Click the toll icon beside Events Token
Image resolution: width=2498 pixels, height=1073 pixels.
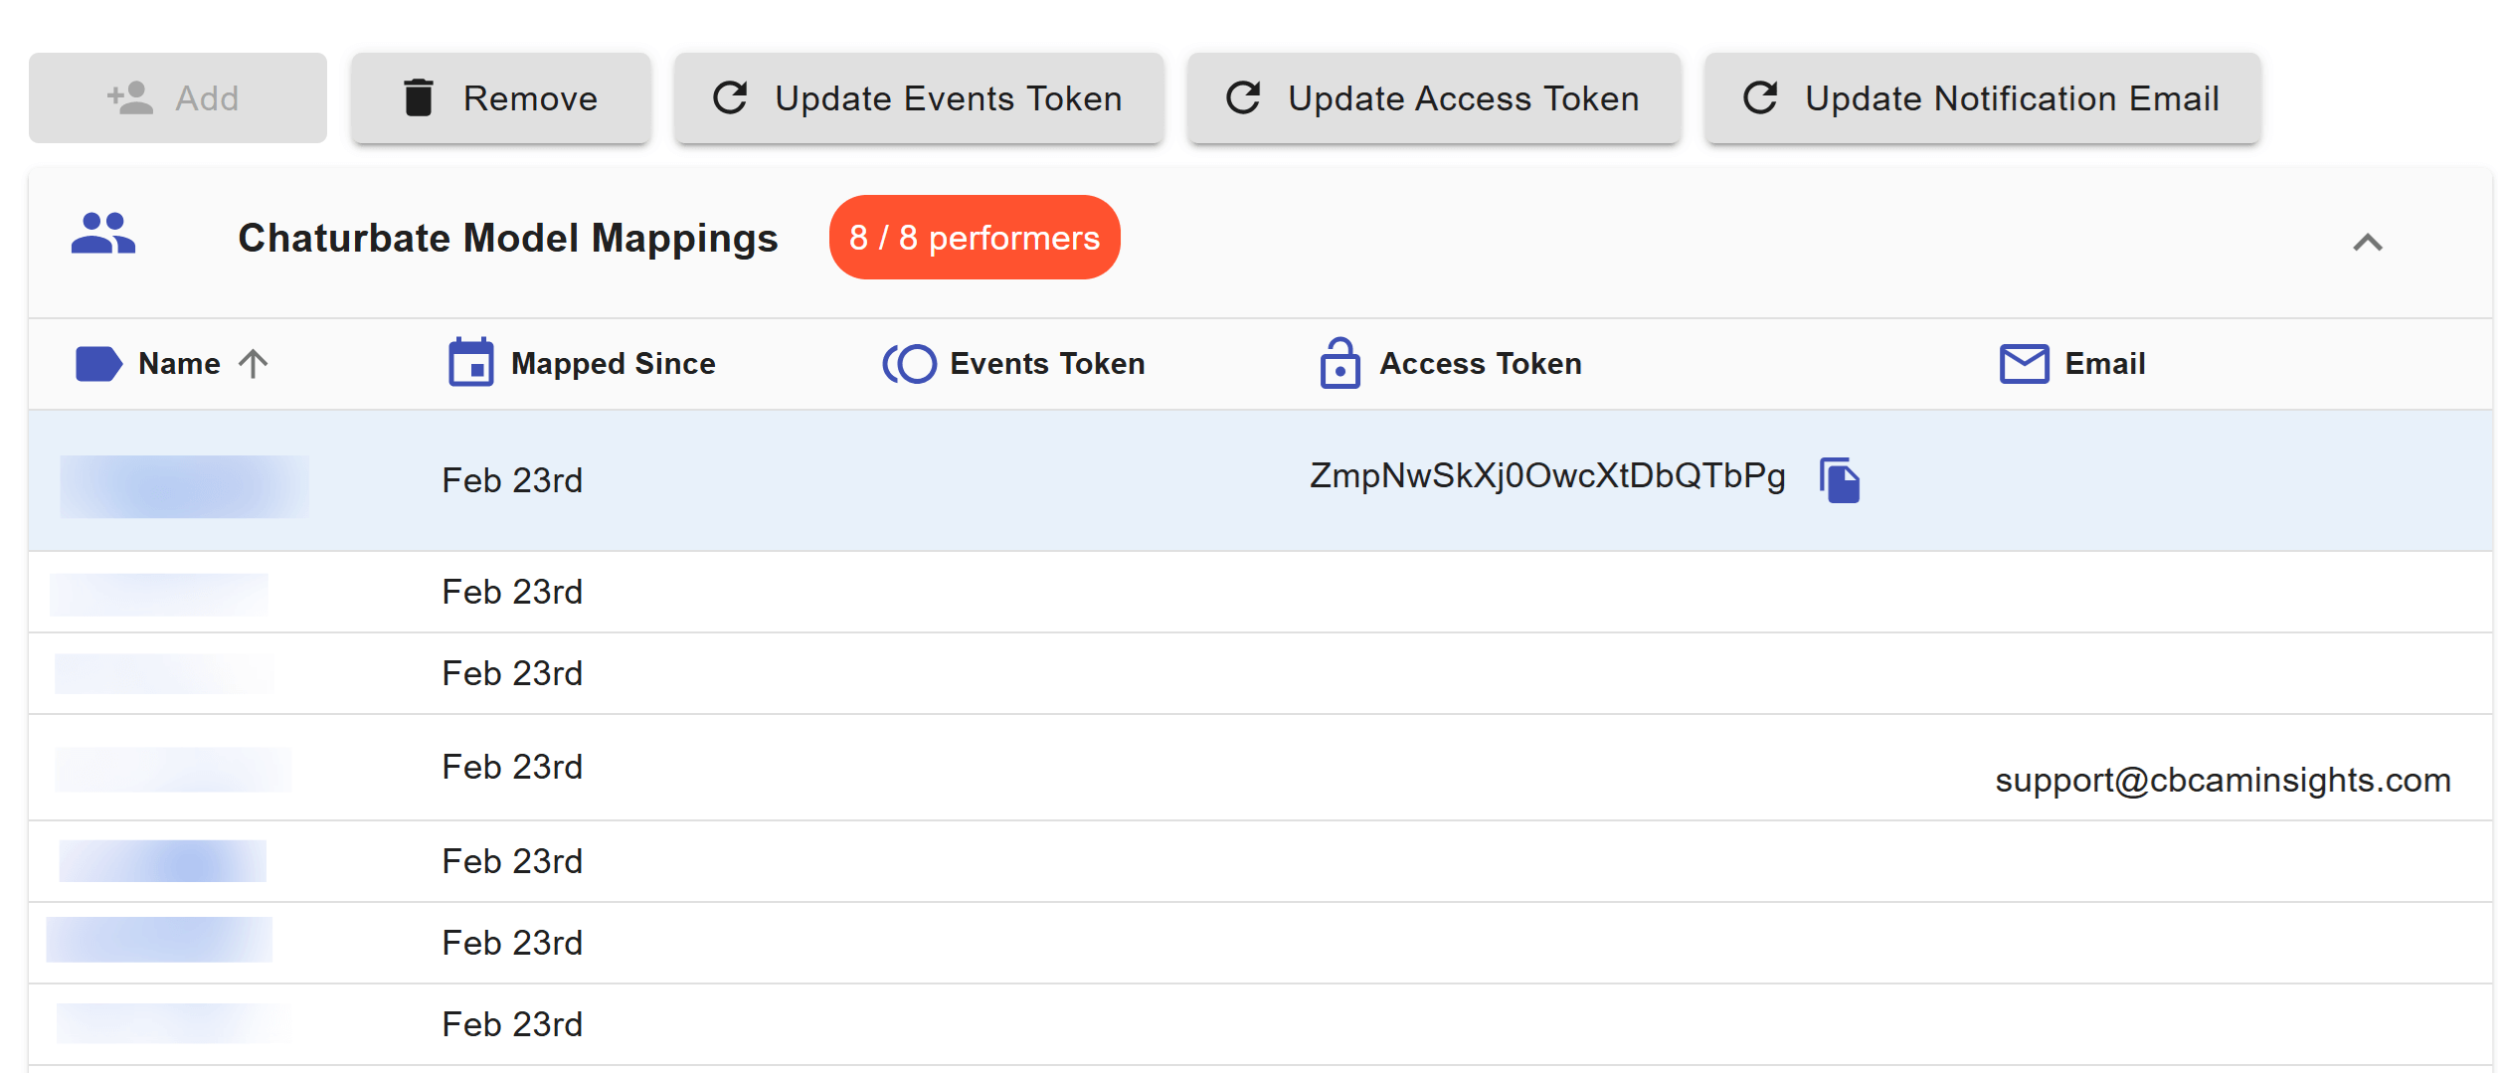[x=910, y=364]
